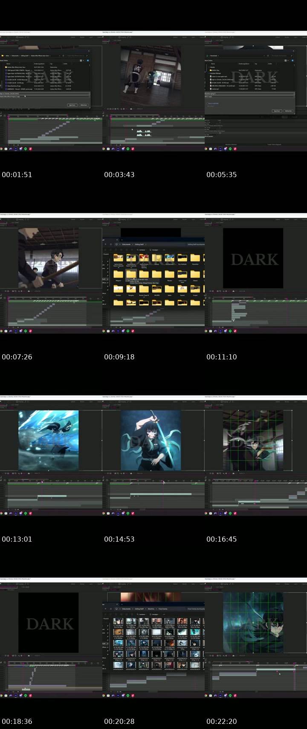Viewport: 307px width, 729px height.
Task: Click the DARK composition preview in 00:18:36 frame
Action: 49,623
